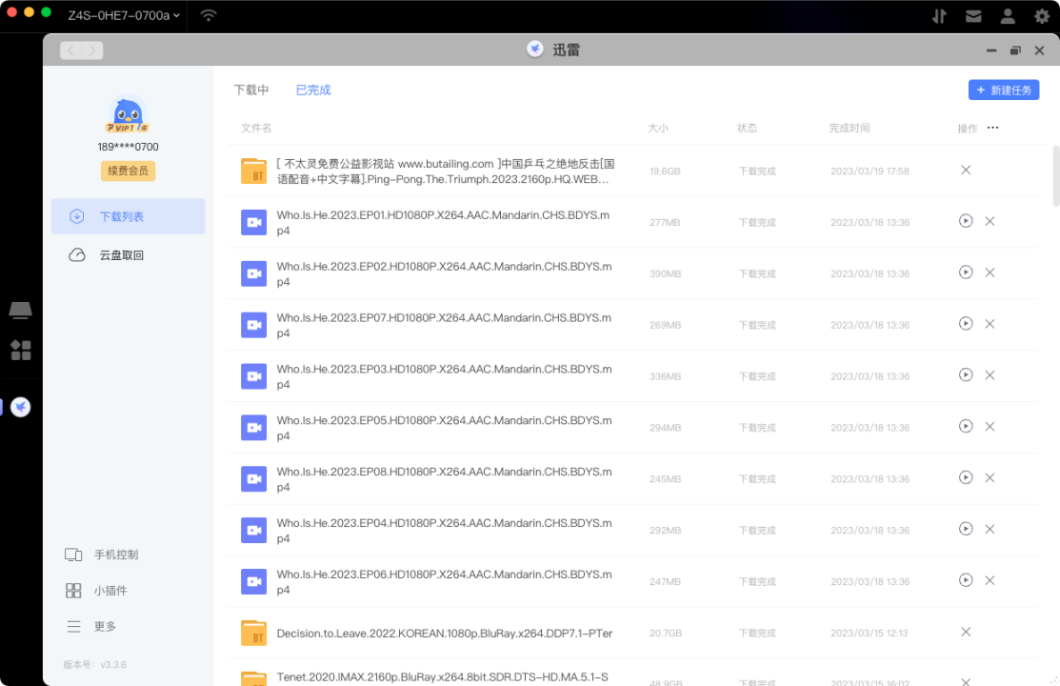The width and height of the screenshot is (1060, 686).
Task: Click the video file icon for EP06
Action: [x=253, y=582]
